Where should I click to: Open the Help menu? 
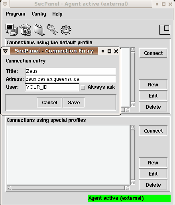[x=57, y=14]
